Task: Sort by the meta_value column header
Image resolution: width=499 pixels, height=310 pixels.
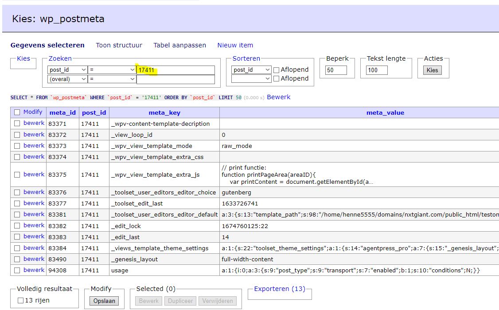Action: pyautogui.click(x=385, y=112)
